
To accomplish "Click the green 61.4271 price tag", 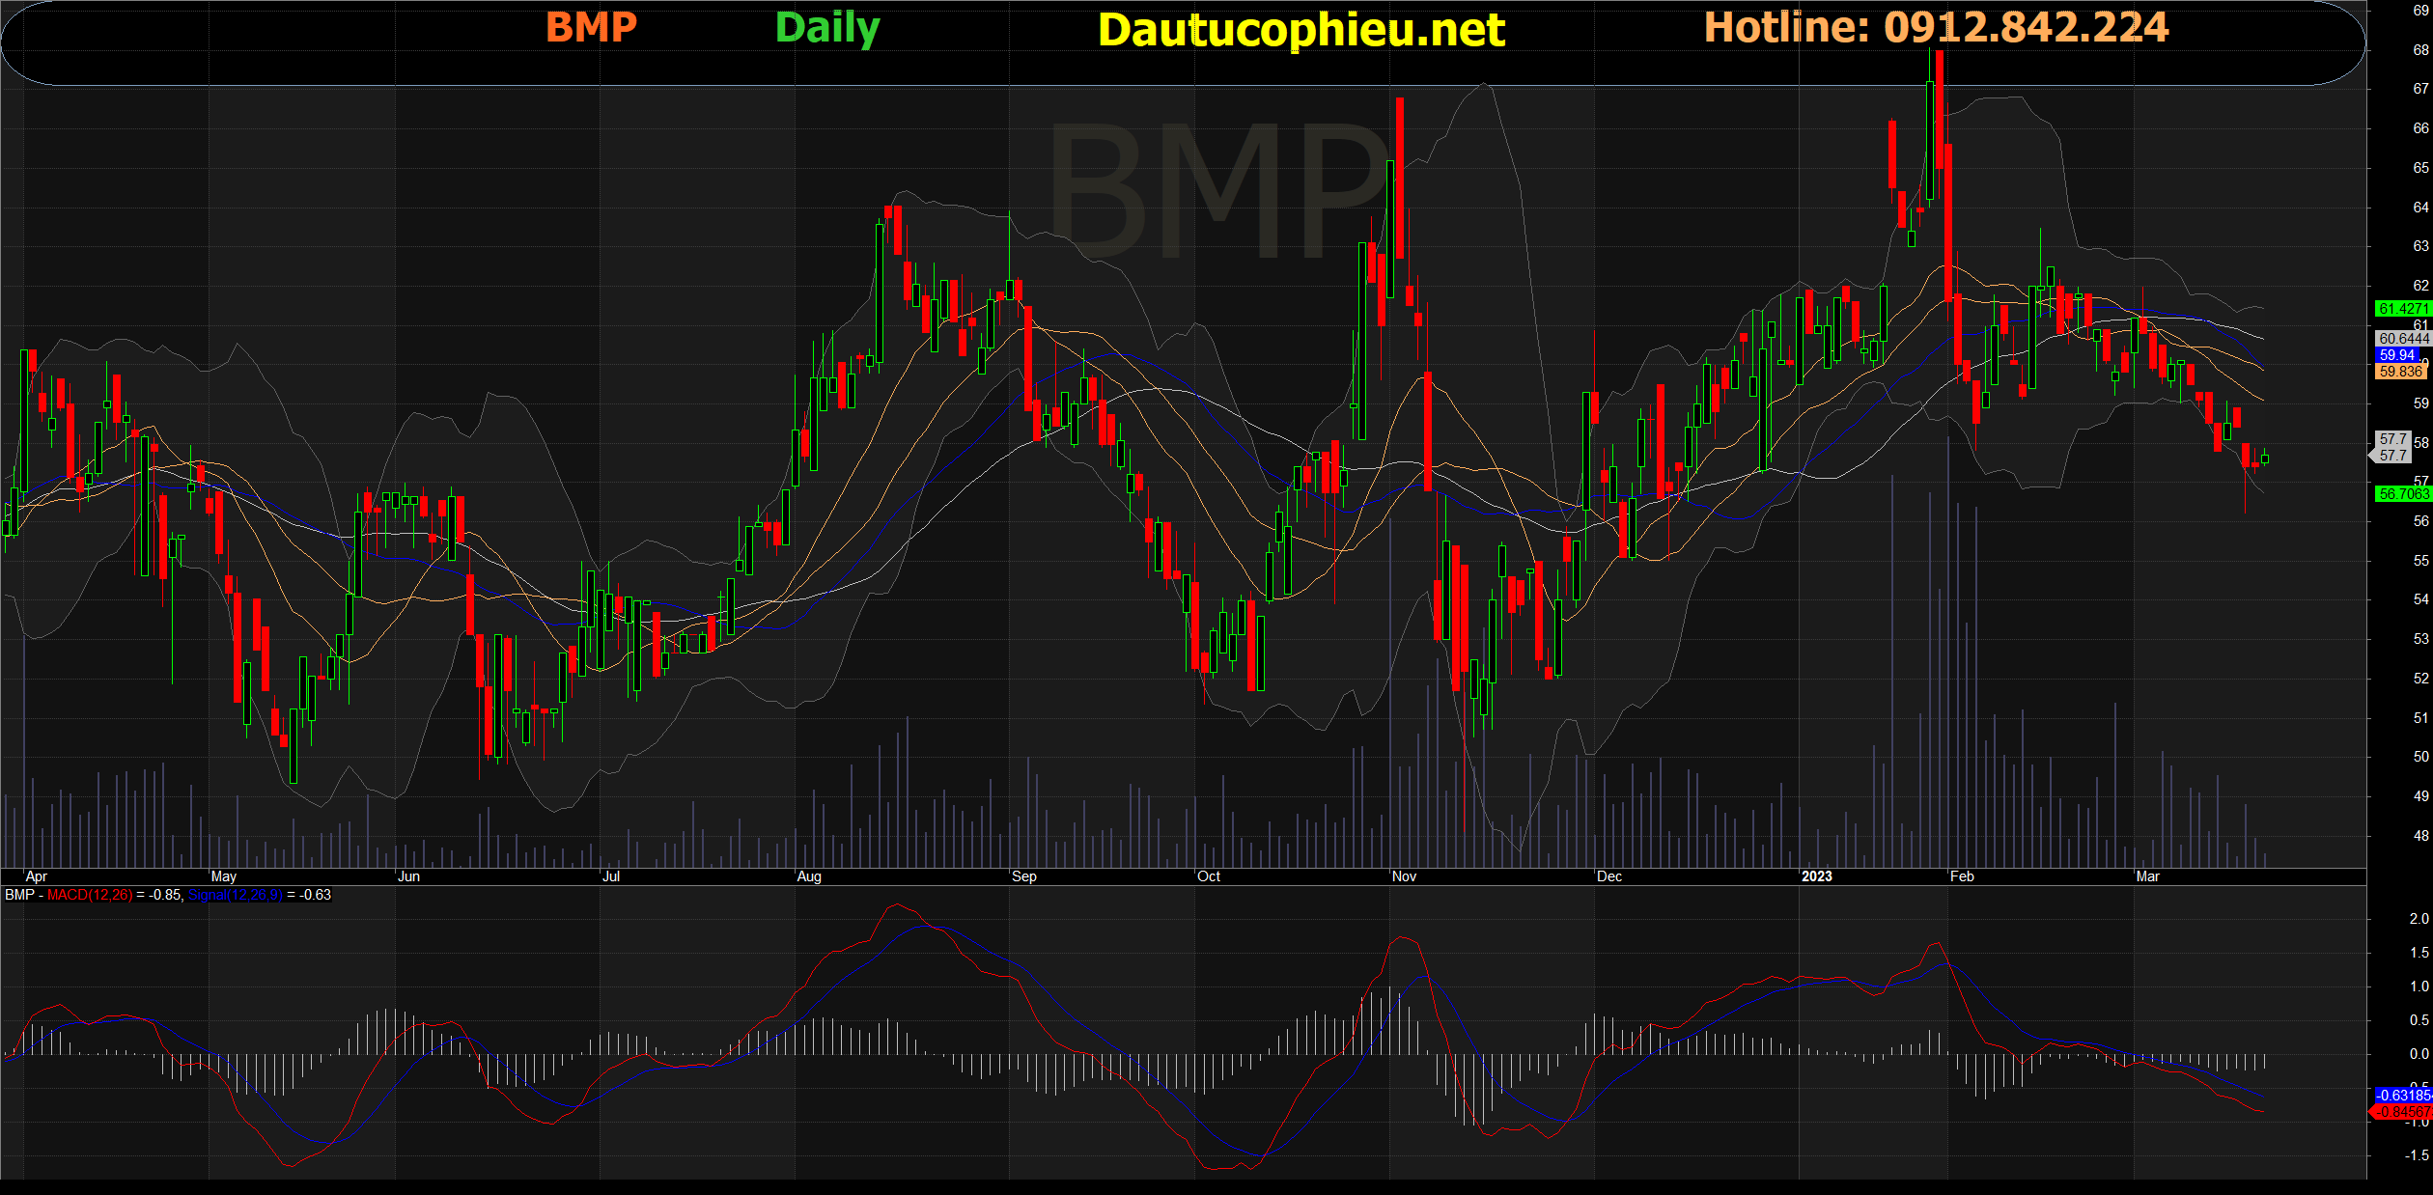I will click(2401, 309).
